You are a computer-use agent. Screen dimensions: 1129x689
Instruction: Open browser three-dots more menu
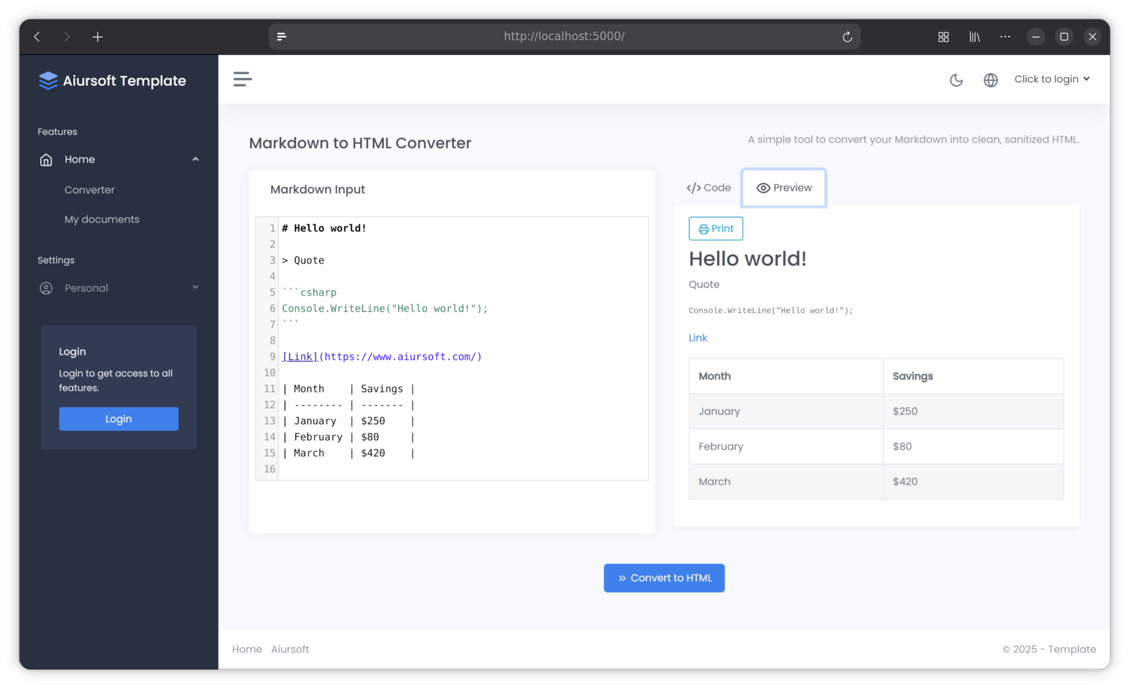point(1005,37)
